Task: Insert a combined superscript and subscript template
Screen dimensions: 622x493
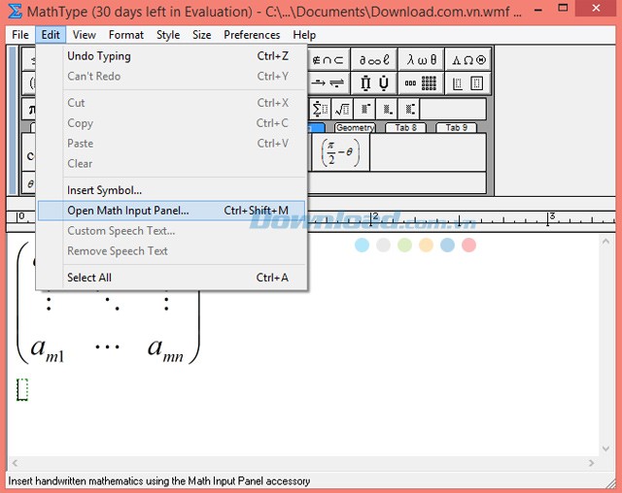Action: coord(409,109)
